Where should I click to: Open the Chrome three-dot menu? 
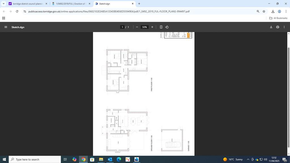click(286, 11)
